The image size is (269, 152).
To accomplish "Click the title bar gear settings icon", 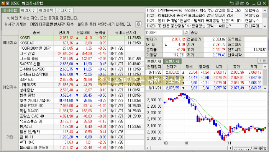I will 247,3.
